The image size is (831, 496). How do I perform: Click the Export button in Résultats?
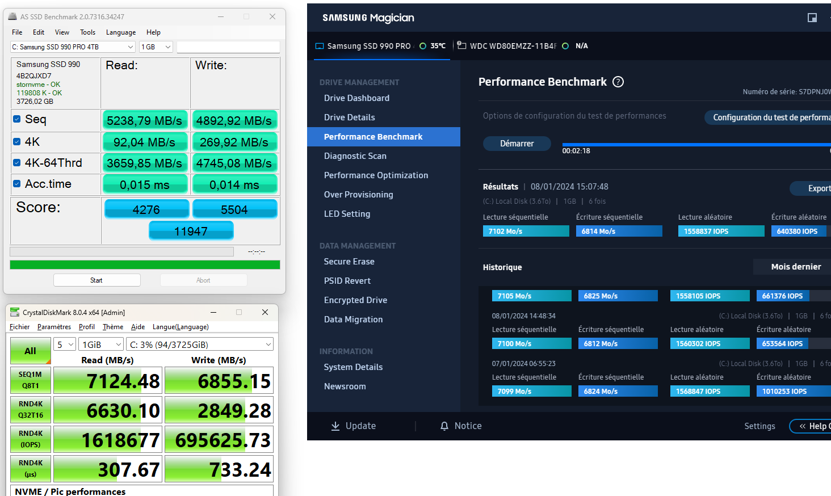pos(811,188)
